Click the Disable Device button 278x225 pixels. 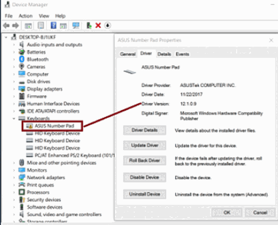coord(145,177)
